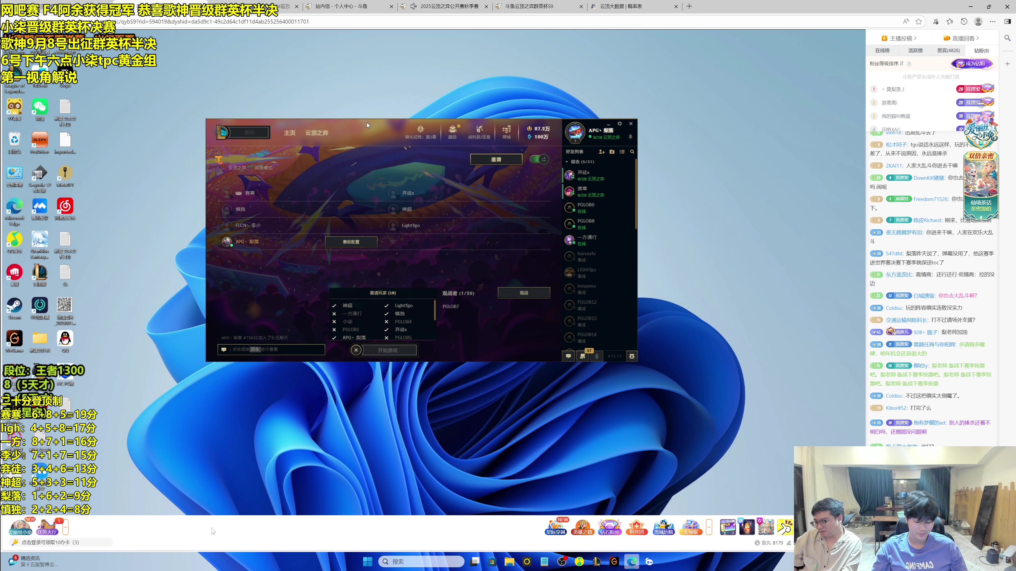Open OBS Studio from the taskbar
Viewport: 1016px width, 571px height.
[x=562, y=561]
